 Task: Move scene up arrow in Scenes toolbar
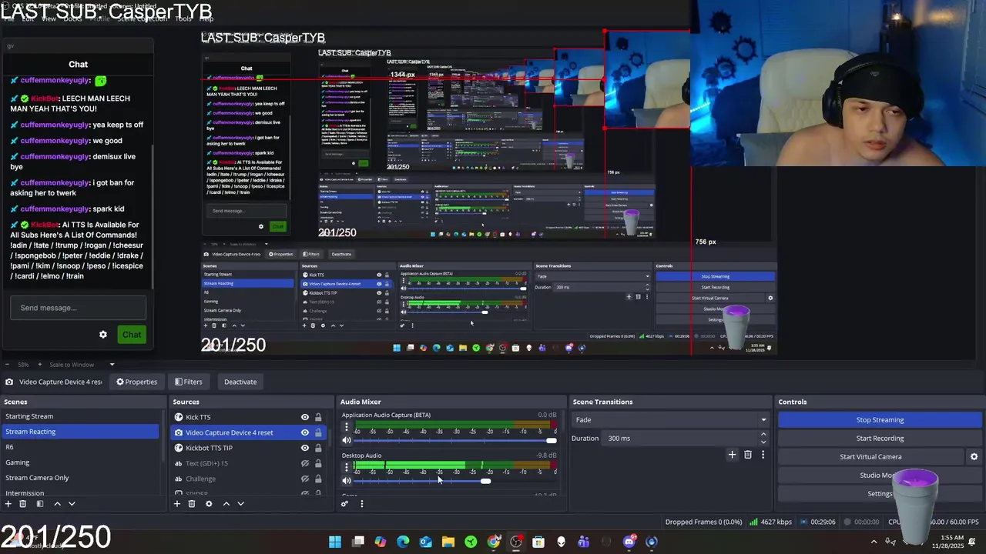[x=57, y=504]
